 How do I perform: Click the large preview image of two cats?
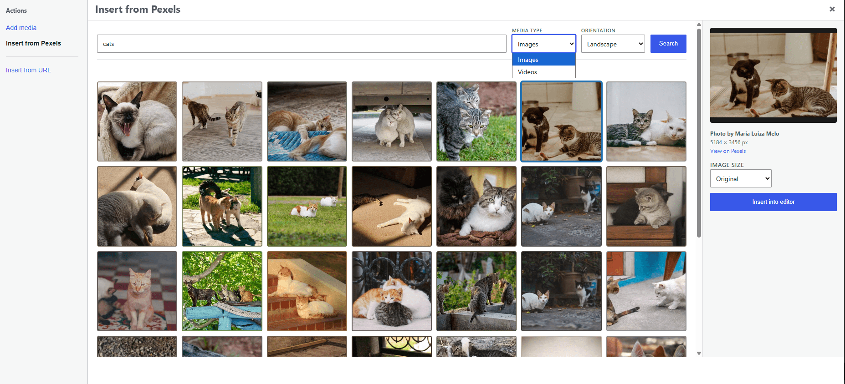773,75
